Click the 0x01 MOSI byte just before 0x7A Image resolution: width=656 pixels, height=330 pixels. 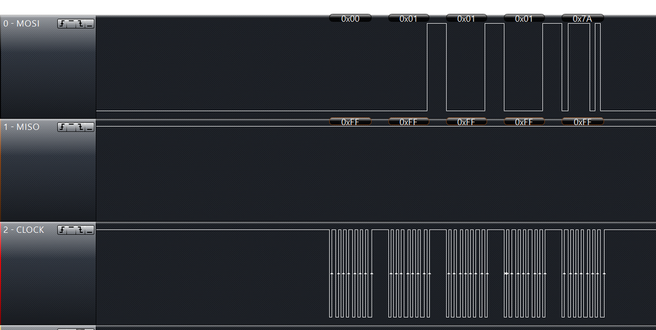(524, 18)
